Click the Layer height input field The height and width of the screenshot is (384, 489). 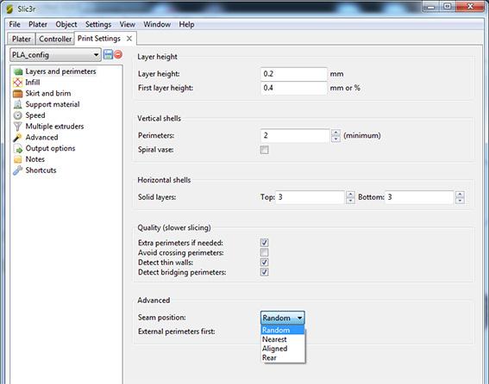pyautogui.click(x=294, y=74)
